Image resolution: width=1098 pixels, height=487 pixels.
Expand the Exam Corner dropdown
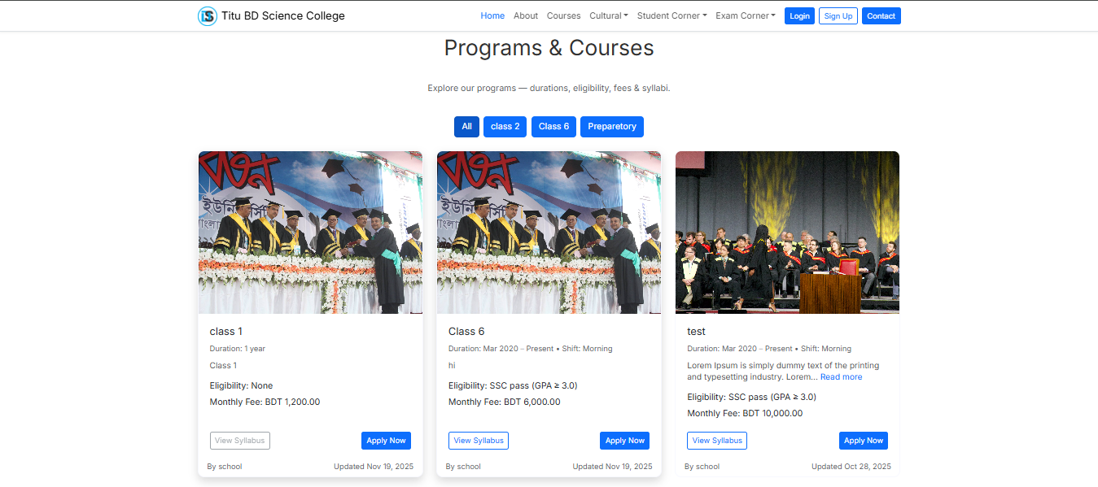click(x=745, y=15)
